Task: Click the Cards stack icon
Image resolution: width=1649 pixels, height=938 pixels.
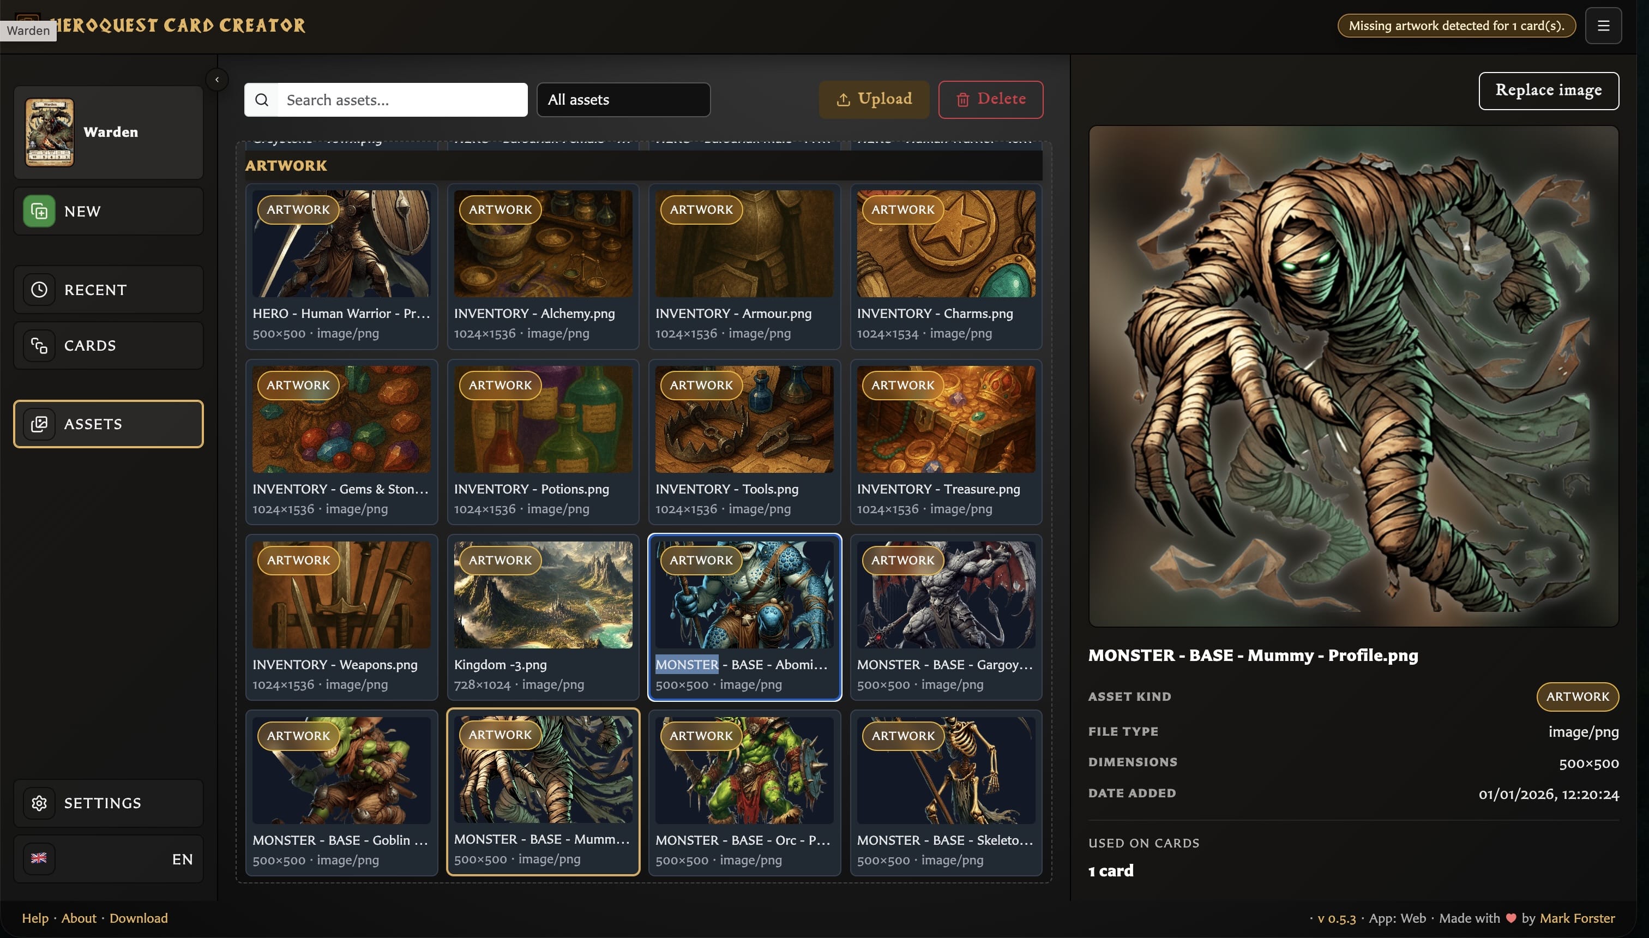Action: coord(39,346)
